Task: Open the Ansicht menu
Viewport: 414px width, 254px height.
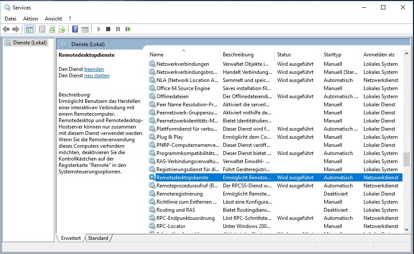Action: click(x=53, y=19)
